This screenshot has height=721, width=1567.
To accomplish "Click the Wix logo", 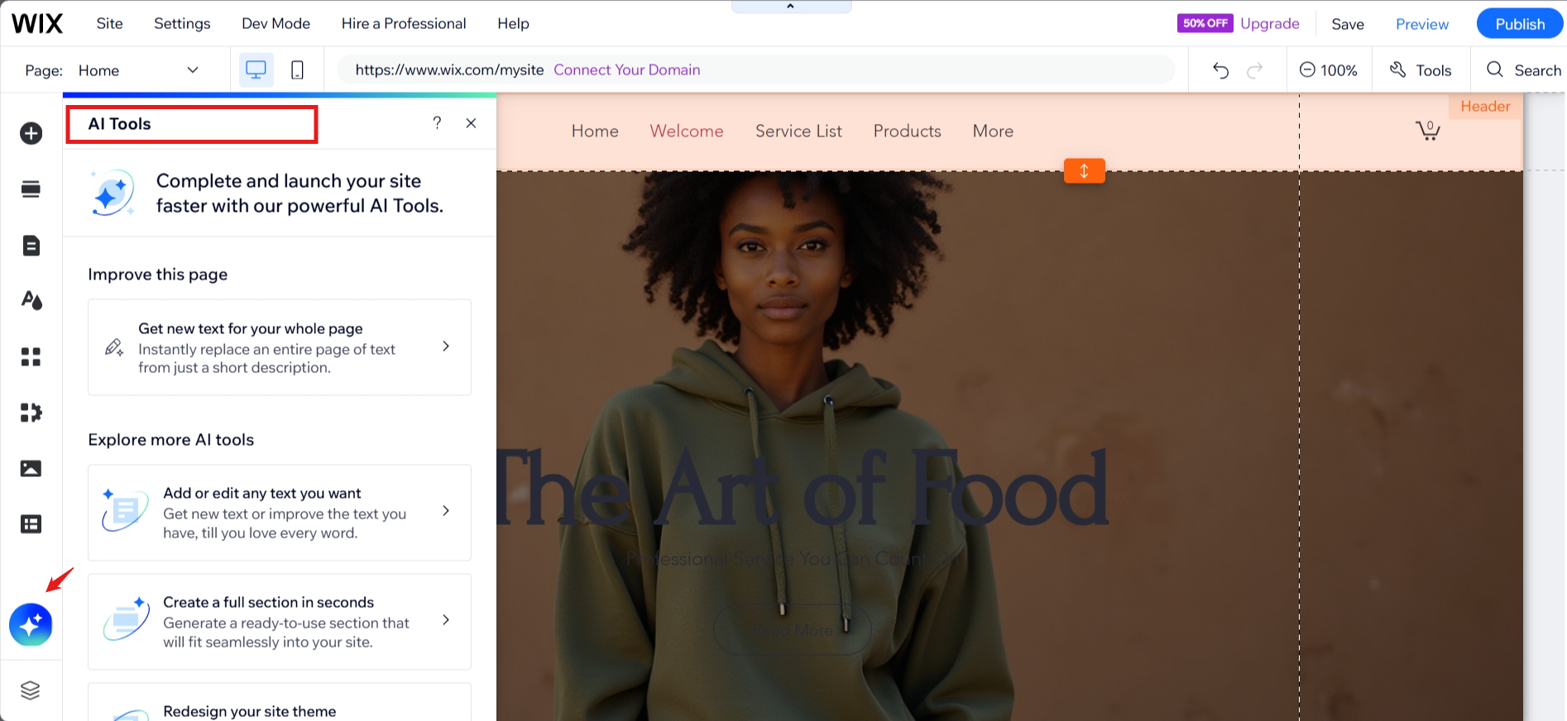I will (x=37, y=24).
